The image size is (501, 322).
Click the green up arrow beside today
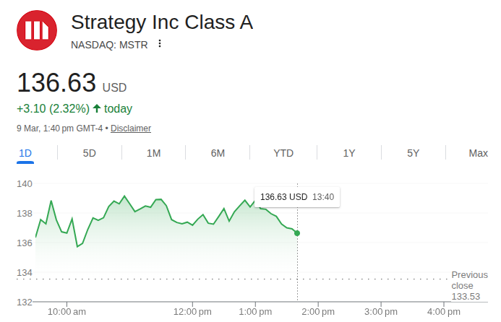[x=97, y=108]
